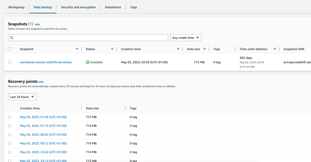Click 0 tag in the 23:42 row
Image resolution: width=311 pixels, height=162 pixels.
(x=133, y=152)
